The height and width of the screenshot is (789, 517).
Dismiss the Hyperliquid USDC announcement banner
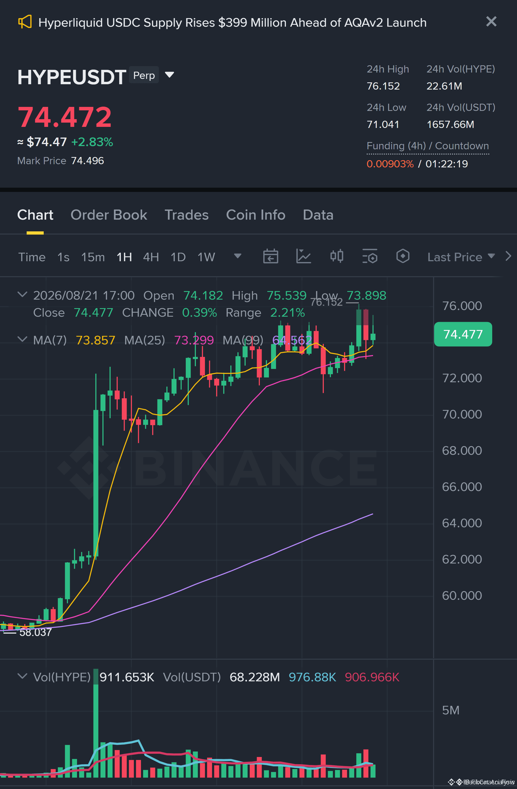click(491, 22)
